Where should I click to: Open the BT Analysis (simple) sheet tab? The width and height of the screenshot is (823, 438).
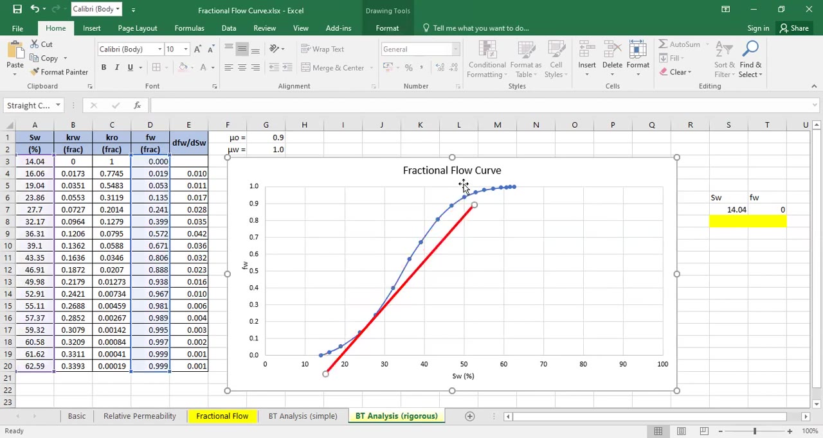tap(303, 416)
